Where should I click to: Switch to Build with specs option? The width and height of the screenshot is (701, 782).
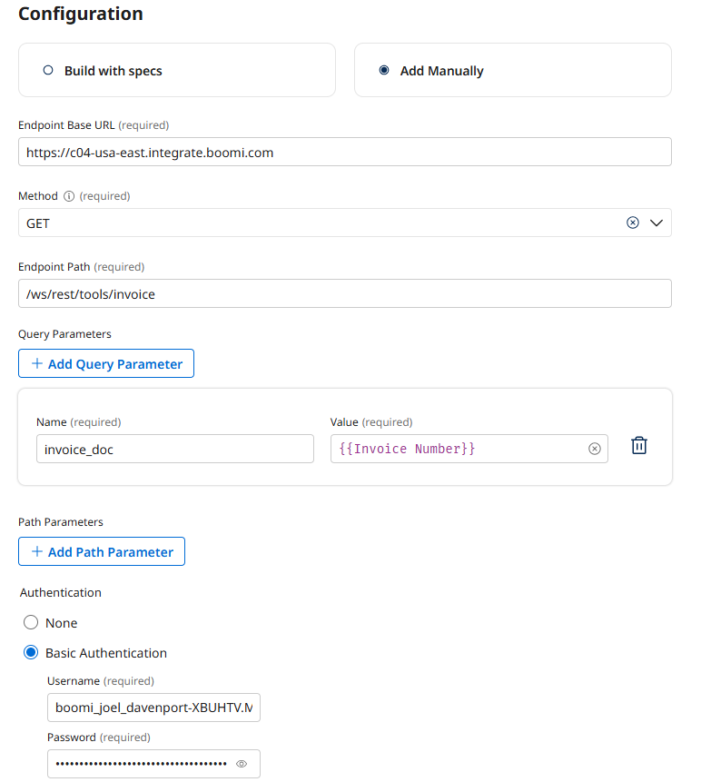click(47, 69)
